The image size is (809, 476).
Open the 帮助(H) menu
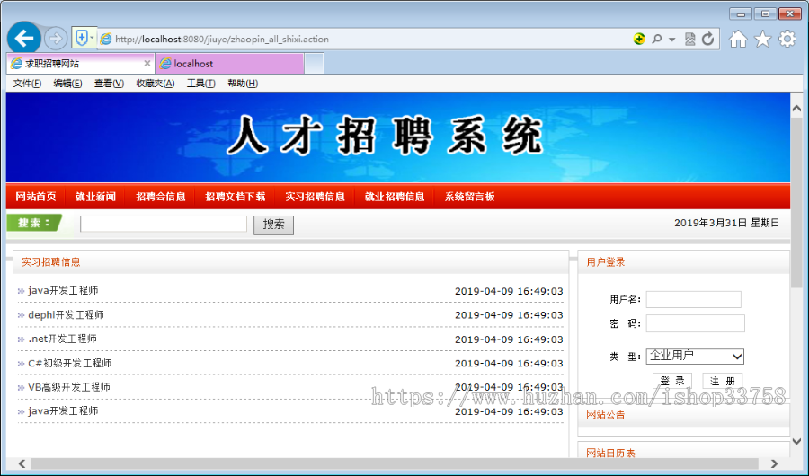tap(243, 83)
